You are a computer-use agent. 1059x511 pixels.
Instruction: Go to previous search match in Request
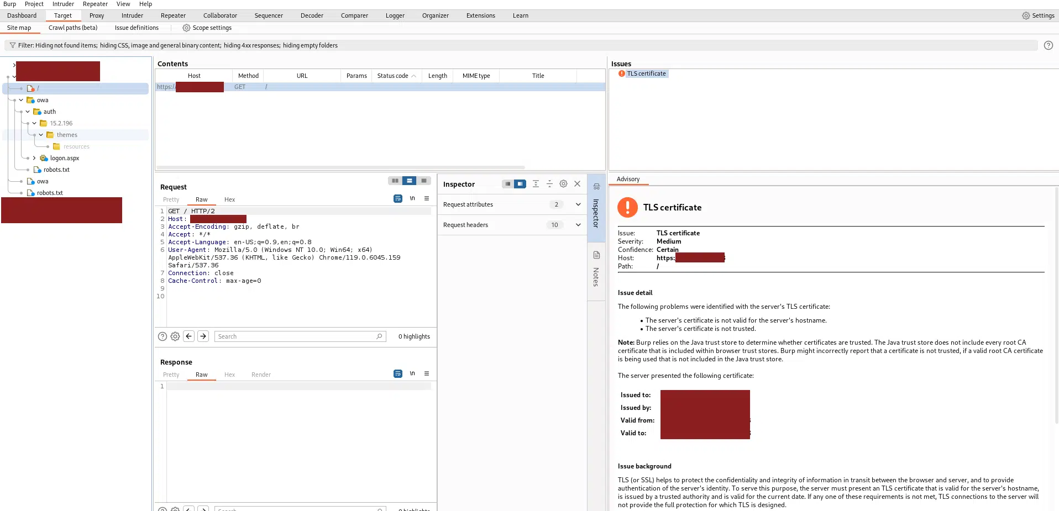189,336
